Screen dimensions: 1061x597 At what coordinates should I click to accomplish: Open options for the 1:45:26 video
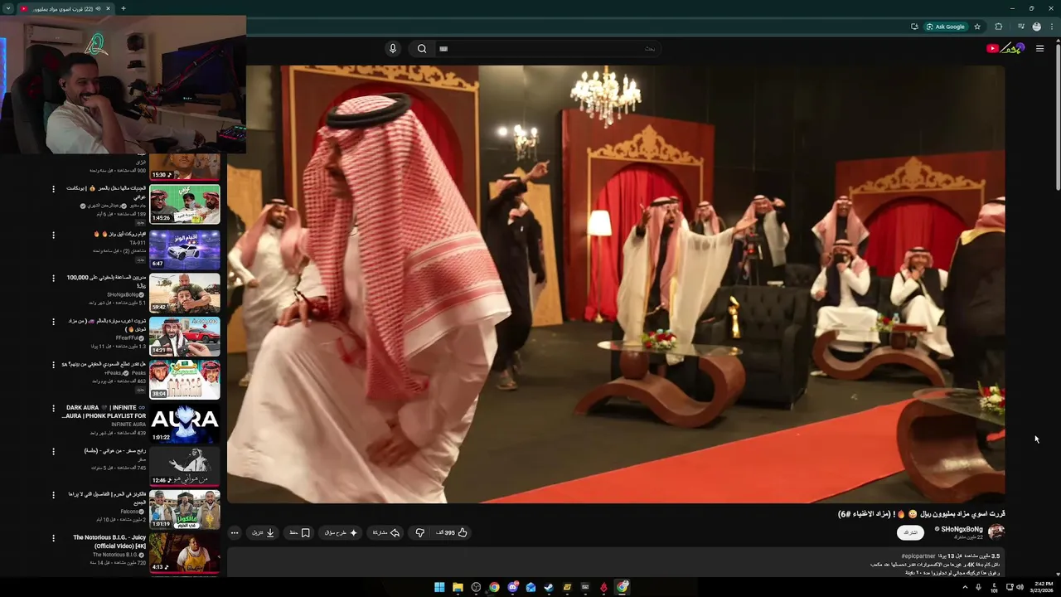(54, 189)
